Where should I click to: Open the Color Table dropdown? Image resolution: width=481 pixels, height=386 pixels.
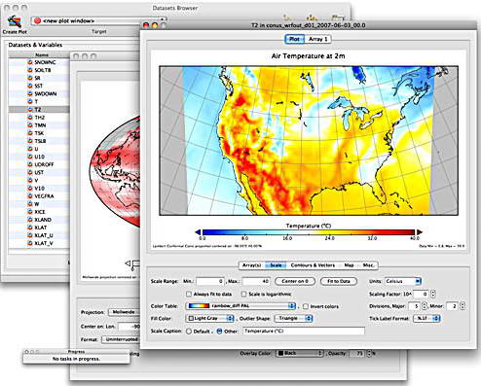(x=240, y=306)
